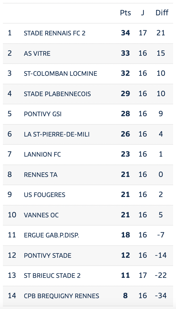Click the LA ST-PIERRE-DE-MILI team name
Viewport: 176px width, 309px height.
[x=57, y=134]
